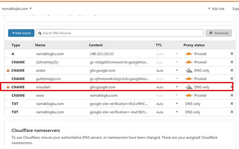Select the srisudiati name cell

(43, 87)
